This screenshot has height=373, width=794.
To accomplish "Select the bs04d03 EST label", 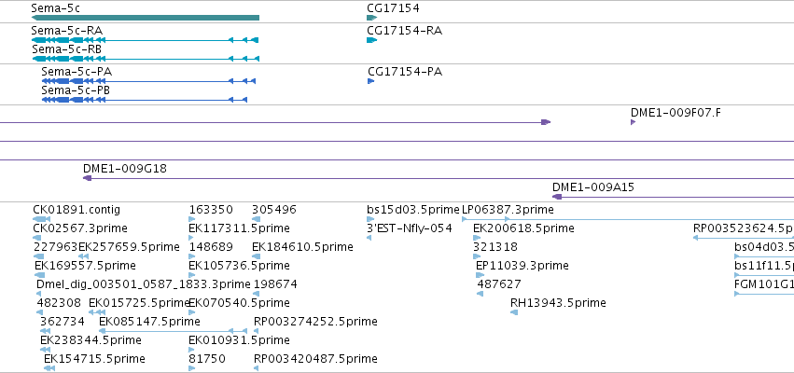I will coord(764,247).
